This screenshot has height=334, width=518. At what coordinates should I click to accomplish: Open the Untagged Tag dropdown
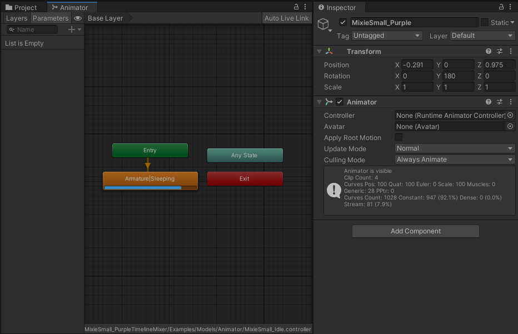386,35
